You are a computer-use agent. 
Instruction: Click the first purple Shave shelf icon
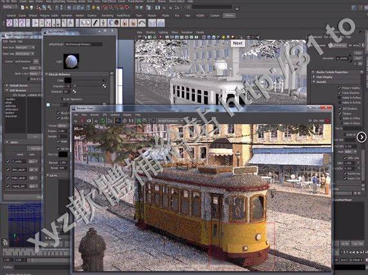[10, 23]
